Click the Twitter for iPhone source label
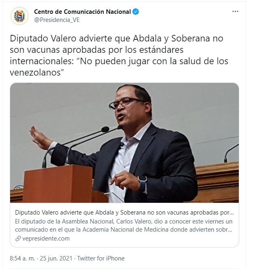The image size is (253, 269). pyautogui.click(x=101, y=258)
